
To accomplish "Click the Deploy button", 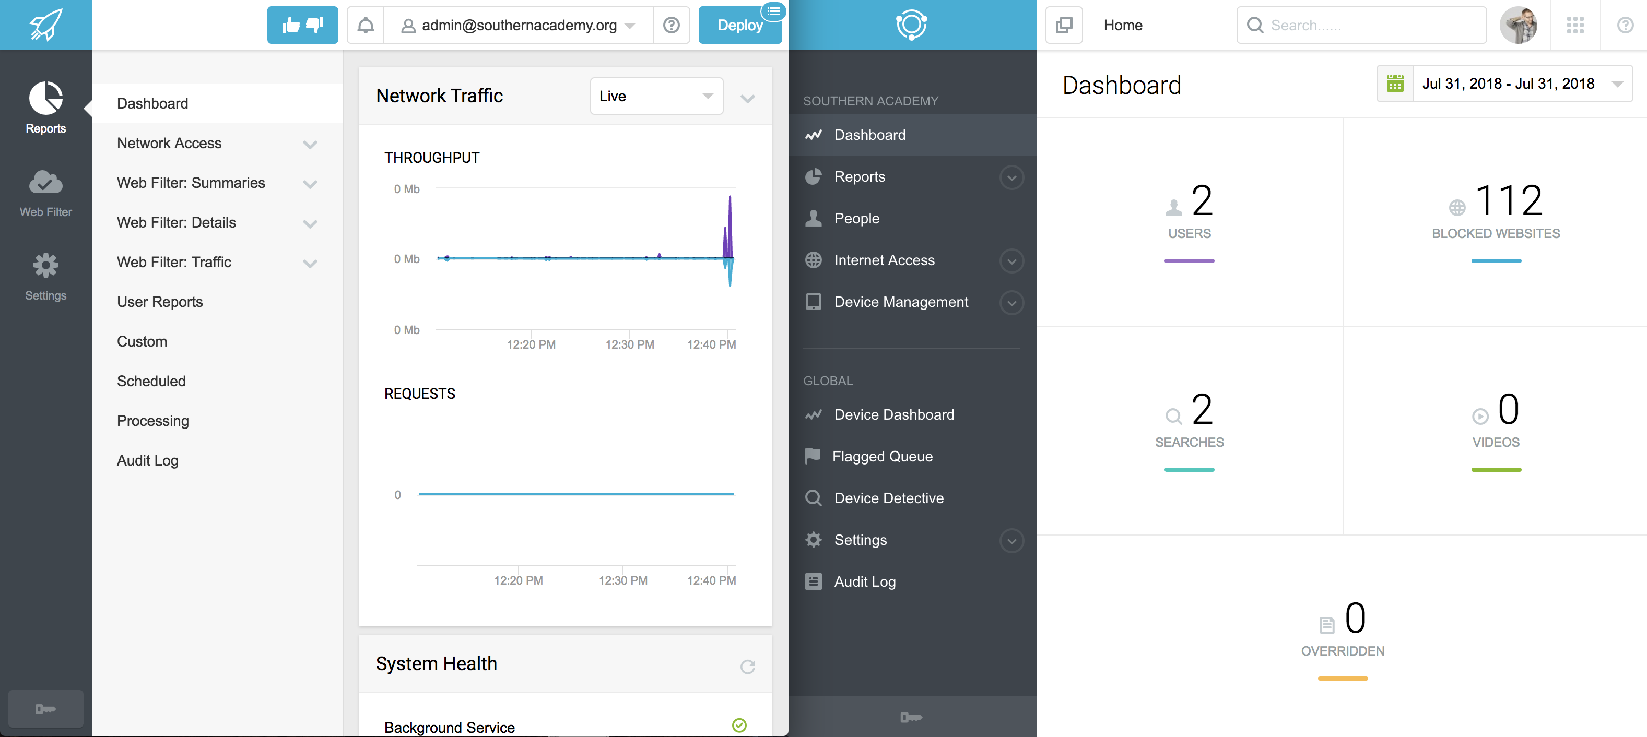I will pyautogui.click(x=740, y=25).
